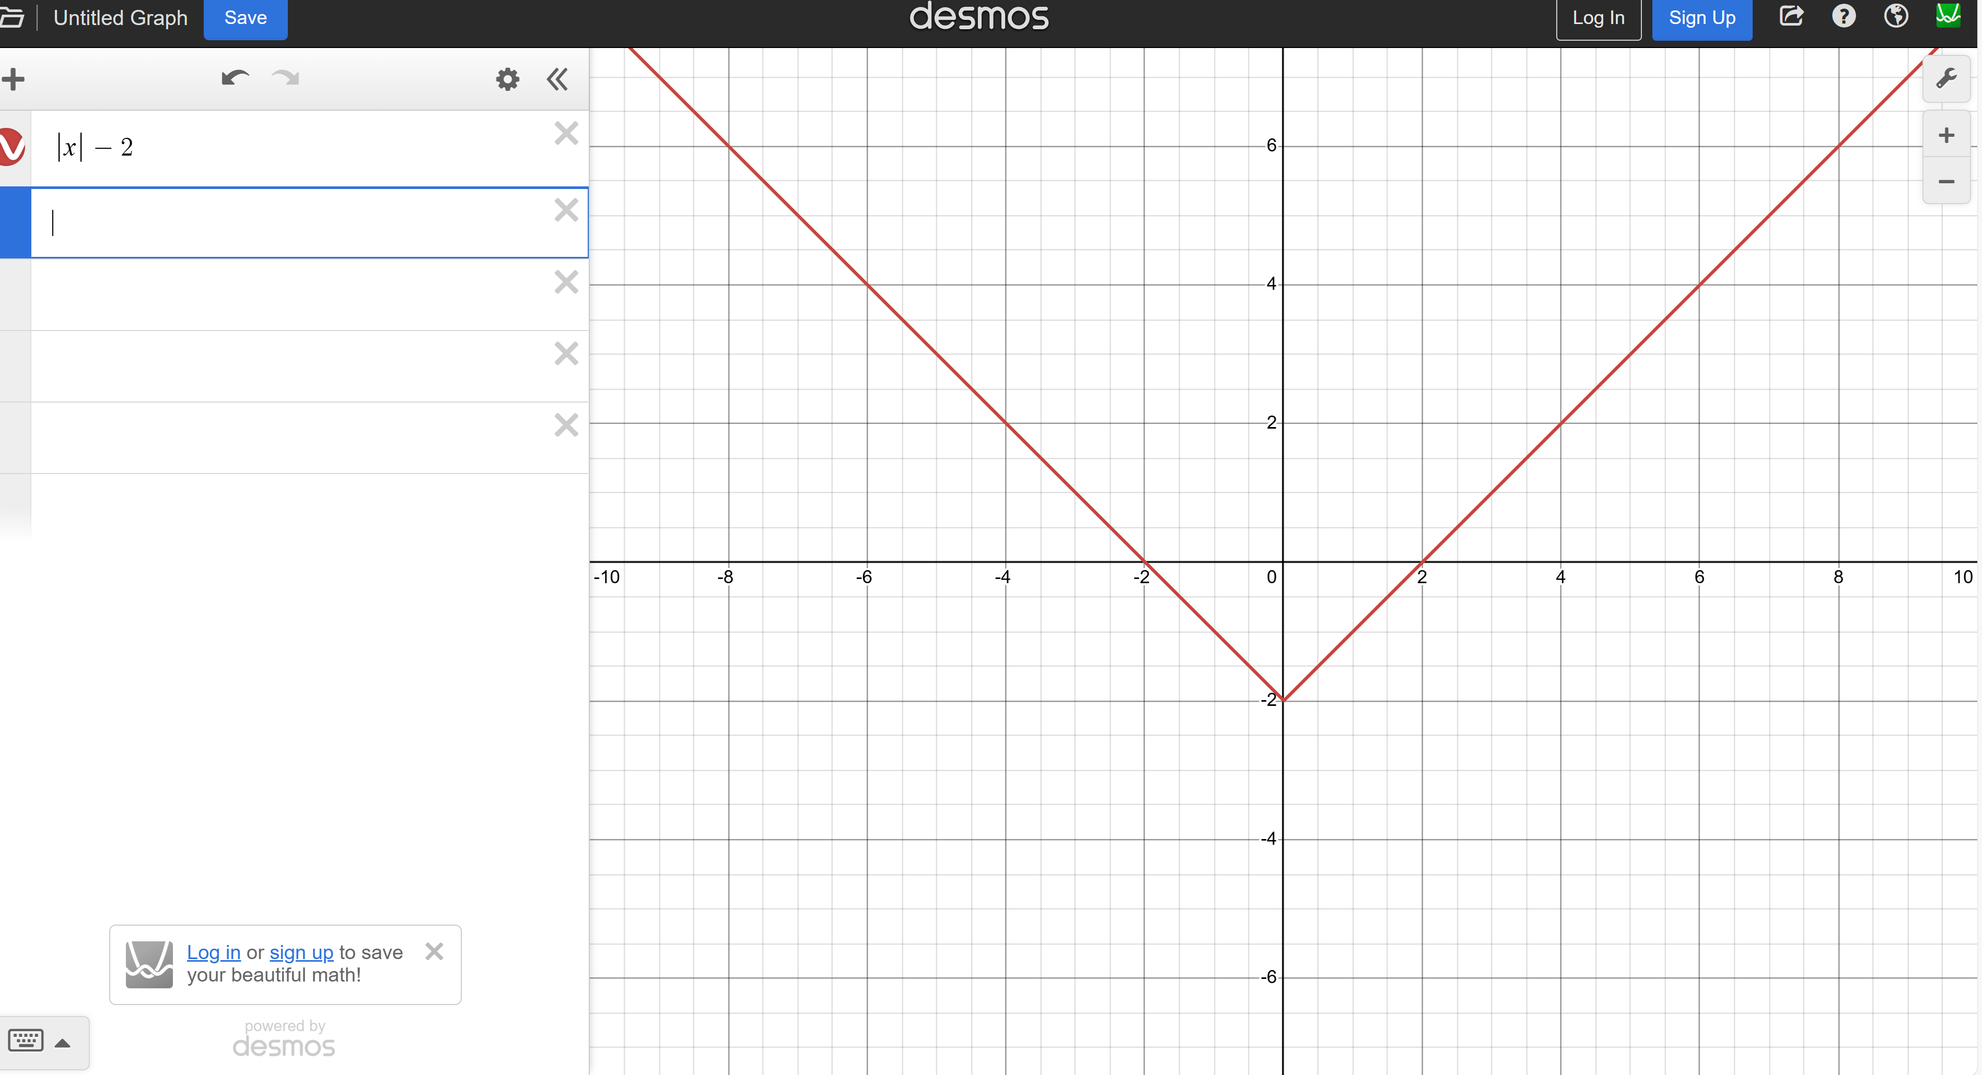
Task: Click the redo arrow icon
Action: [x=286, y=78]
